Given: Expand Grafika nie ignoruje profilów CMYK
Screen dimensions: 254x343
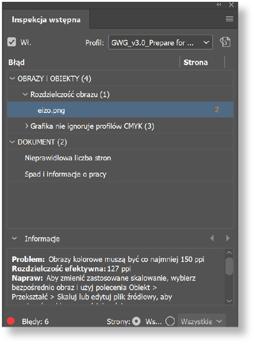Looking at the screenshot, I should click(x=27, y=126).
